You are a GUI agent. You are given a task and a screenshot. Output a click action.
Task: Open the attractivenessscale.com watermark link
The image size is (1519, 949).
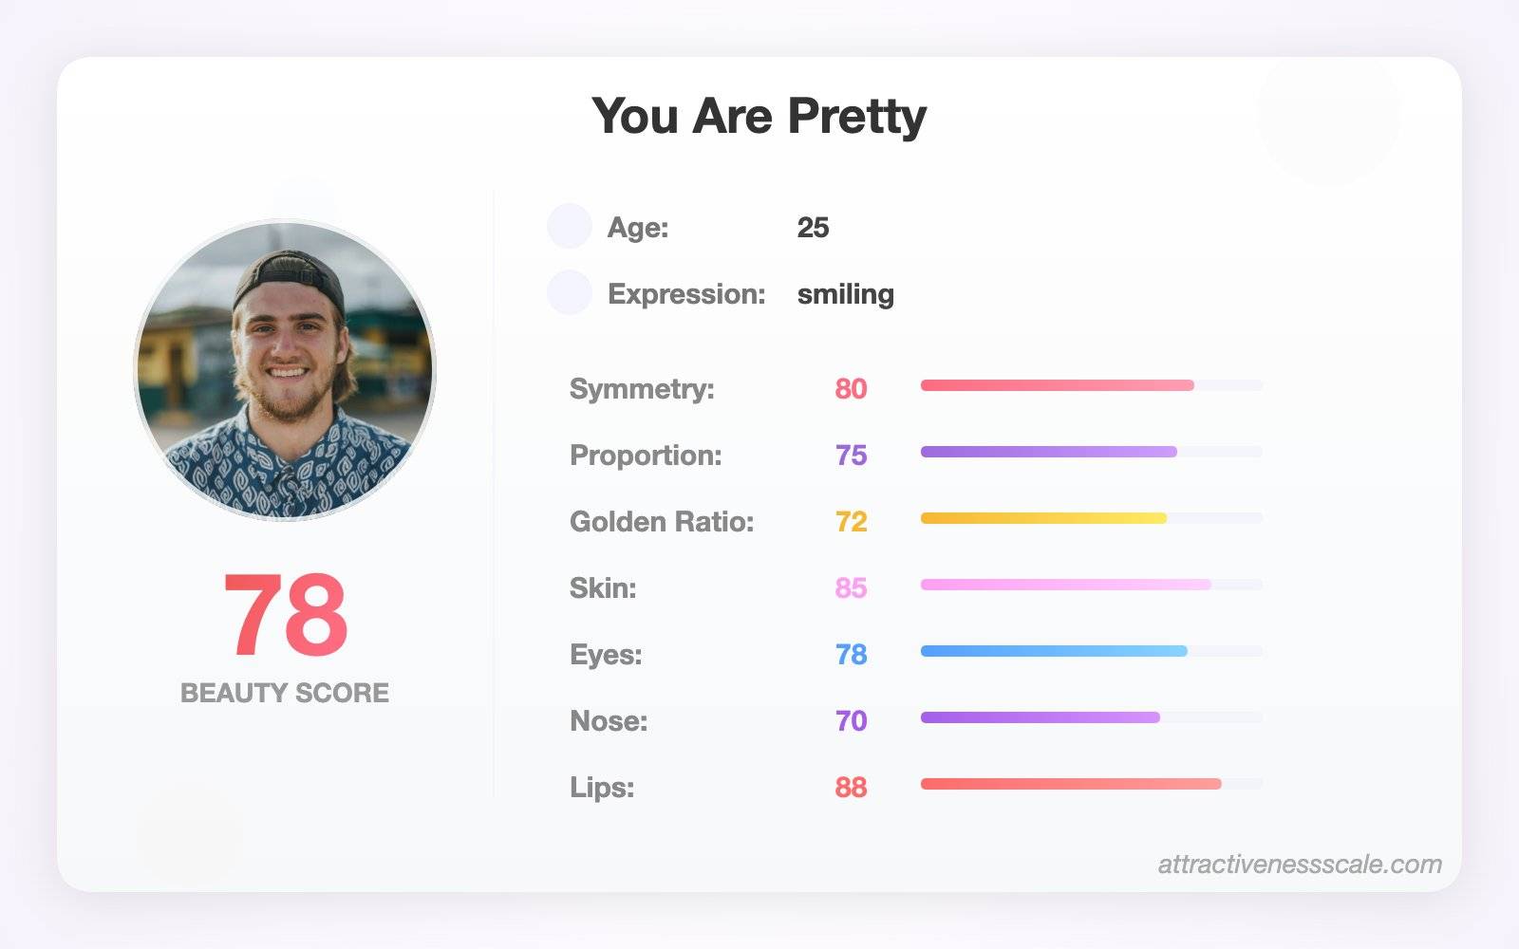1300,865
